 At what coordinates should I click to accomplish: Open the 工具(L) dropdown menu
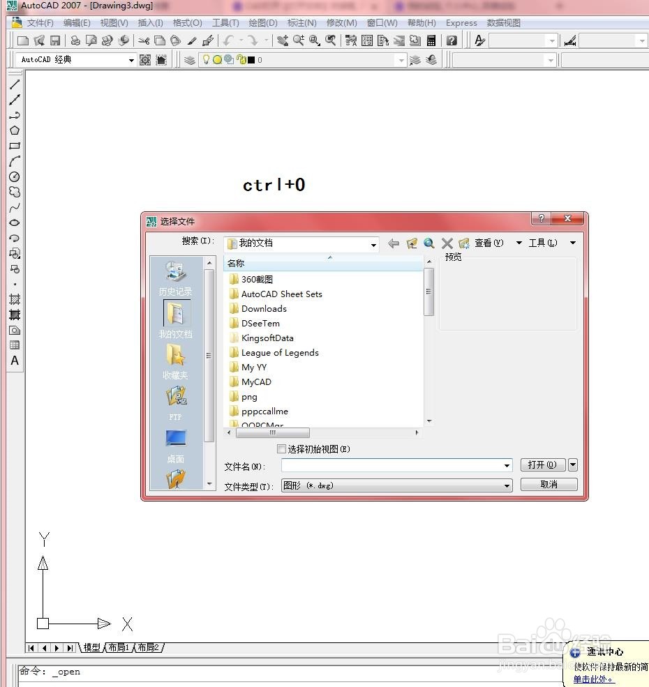tap(573, 243)
